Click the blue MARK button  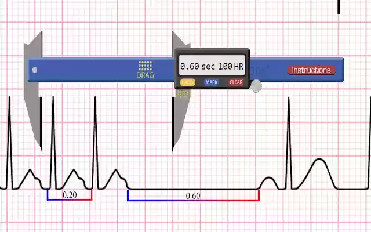coord(211,82)
